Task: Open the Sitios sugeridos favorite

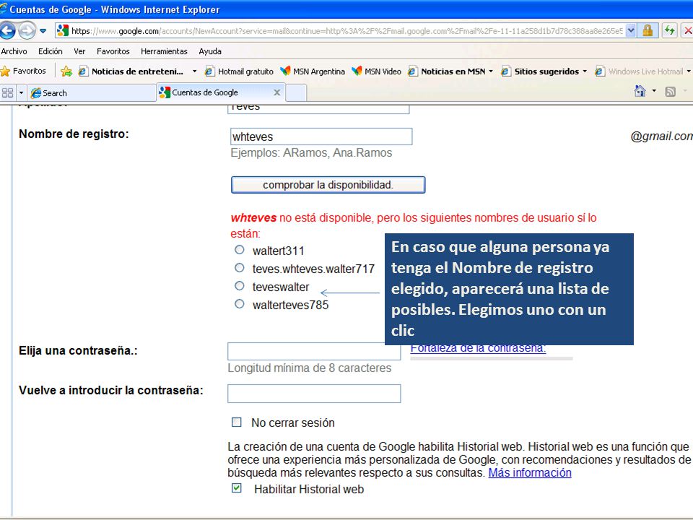Action: point(540,71)
